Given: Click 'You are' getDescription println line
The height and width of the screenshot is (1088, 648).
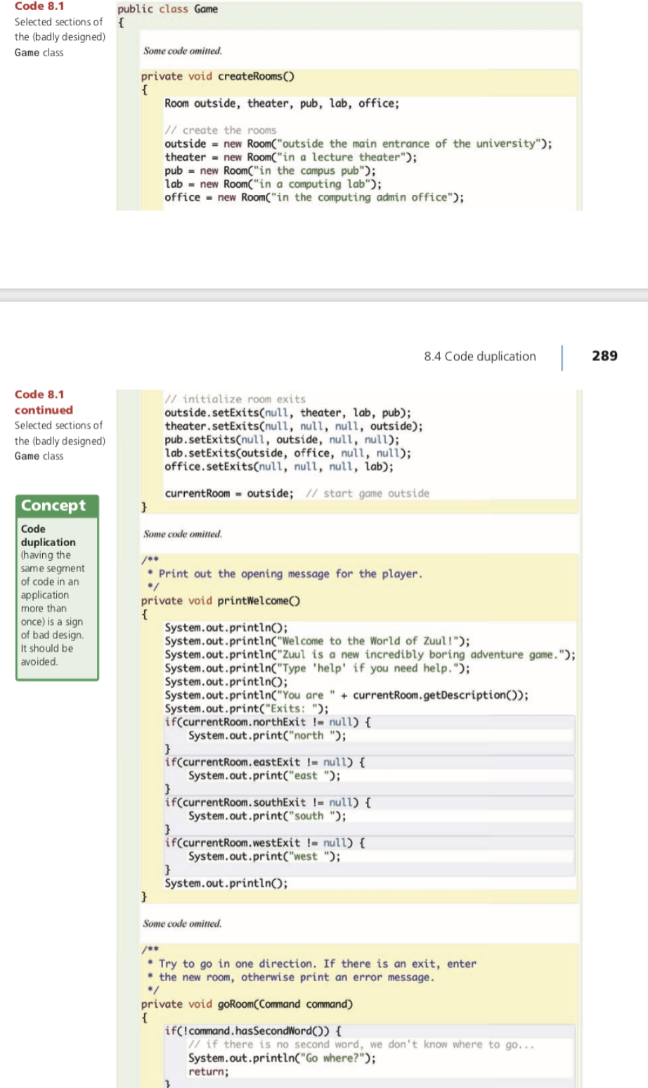Looking at the screenshot, I should click(347, 695).
